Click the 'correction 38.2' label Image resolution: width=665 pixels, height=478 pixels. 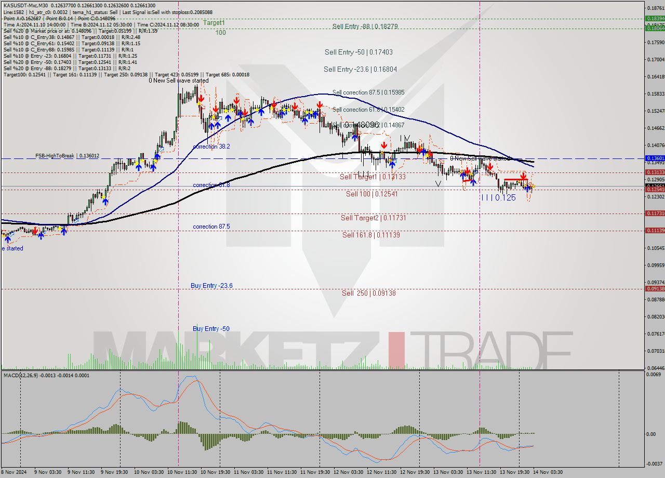211,147
